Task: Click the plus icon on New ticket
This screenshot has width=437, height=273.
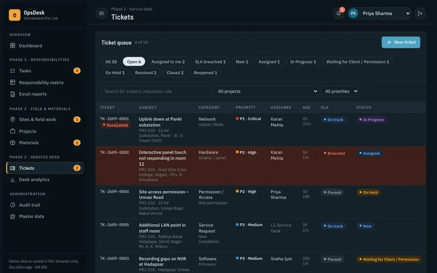Action: (389, 42)
